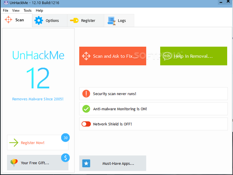Open Your Free Gift offer
The image size is (233, 175).
pyautogui.click(x=38, y=163)
